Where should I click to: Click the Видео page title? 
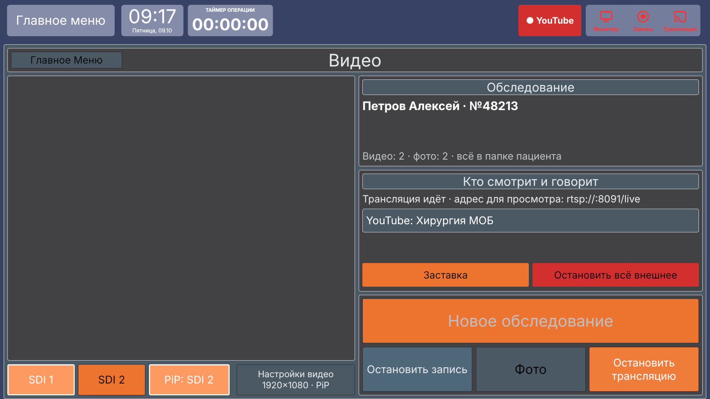[355, 60]
